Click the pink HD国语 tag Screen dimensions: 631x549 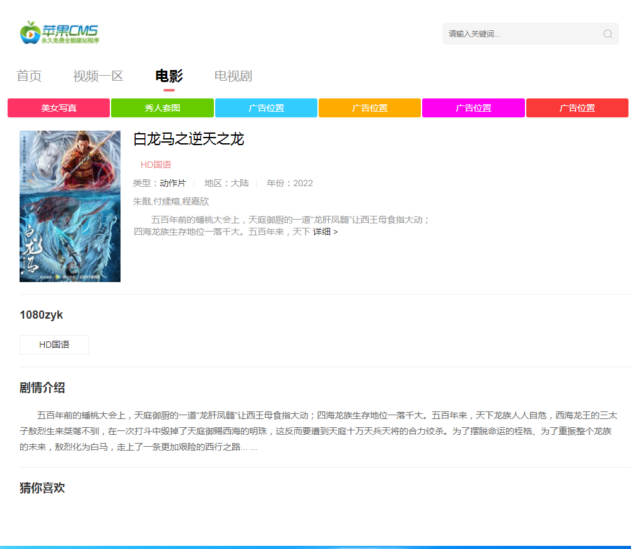156,165
